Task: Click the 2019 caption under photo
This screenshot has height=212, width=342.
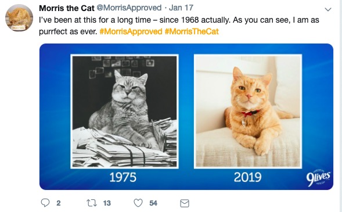Action: (x=247, y=177)
